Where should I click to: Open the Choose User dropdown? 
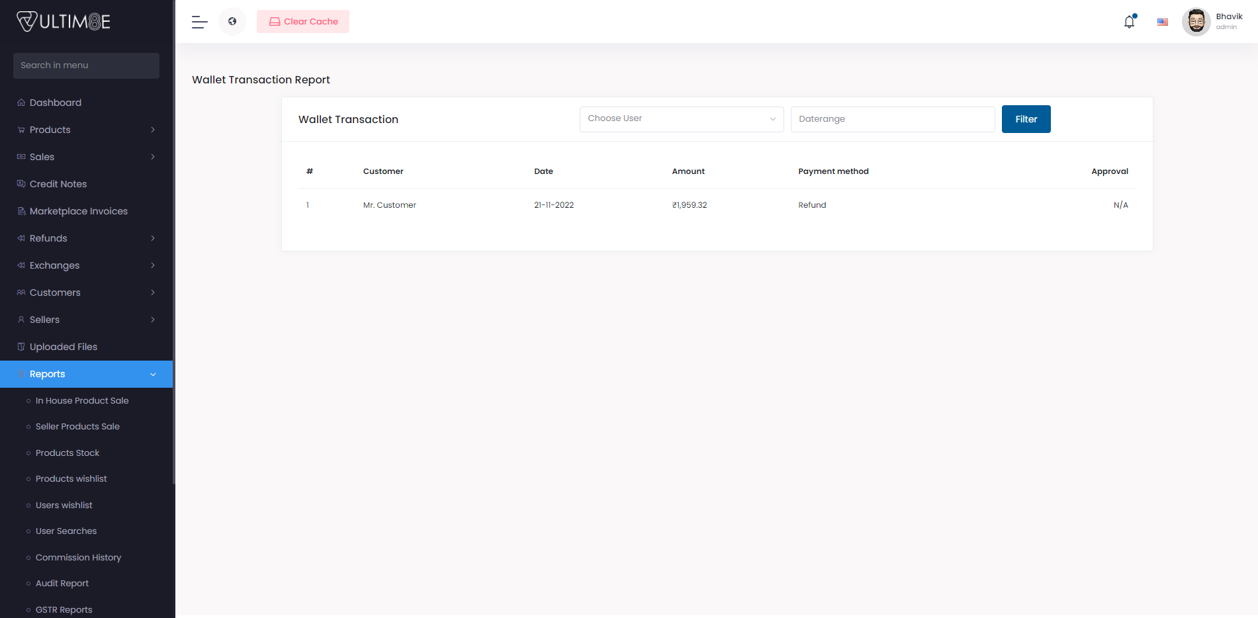681,119
